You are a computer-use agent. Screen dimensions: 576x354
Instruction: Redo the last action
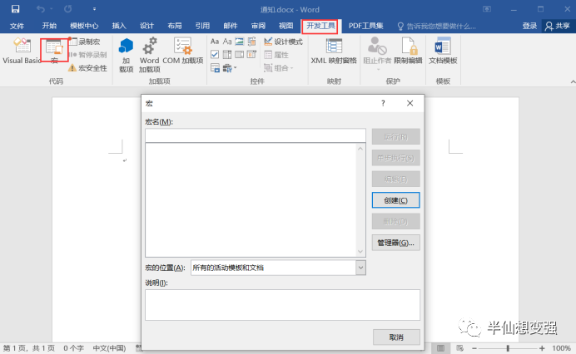tap(68, 9)
